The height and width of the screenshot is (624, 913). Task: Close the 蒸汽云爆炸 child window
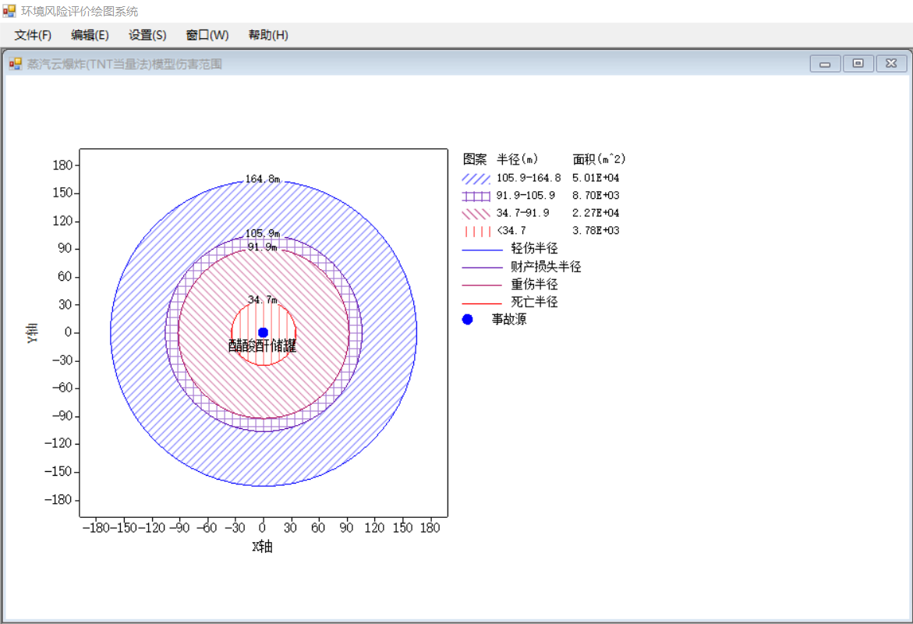tap(891, 63)
